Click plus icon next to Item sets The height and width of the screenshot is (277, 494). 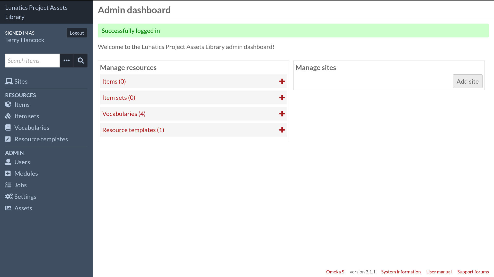[x=282, y=97]
